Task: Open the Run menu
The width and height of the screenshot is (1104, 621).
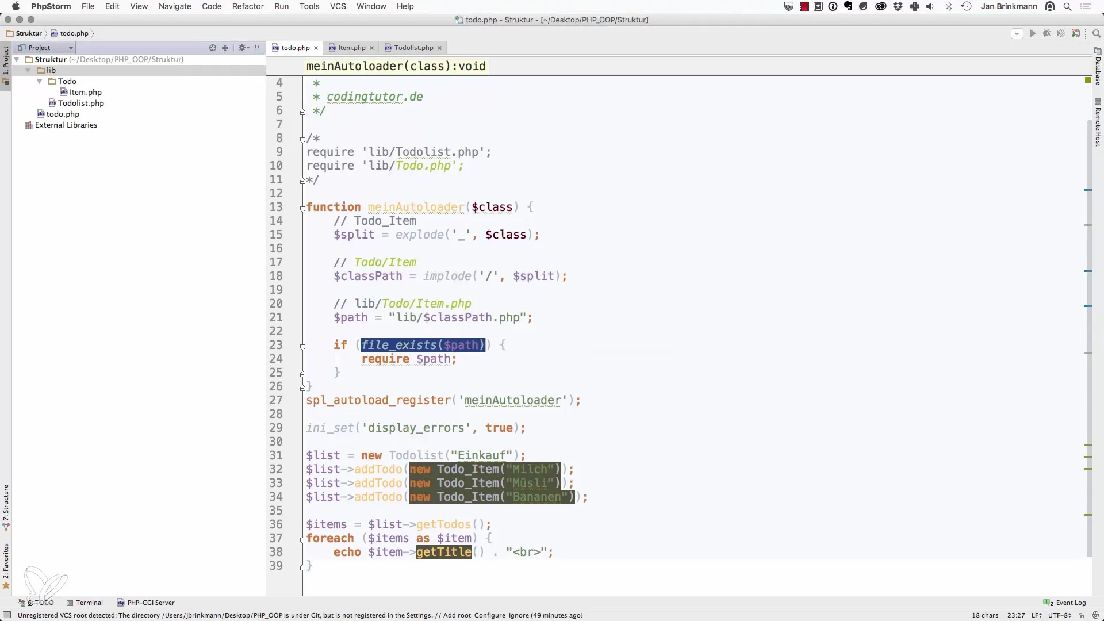Action: tap(281, 6)
